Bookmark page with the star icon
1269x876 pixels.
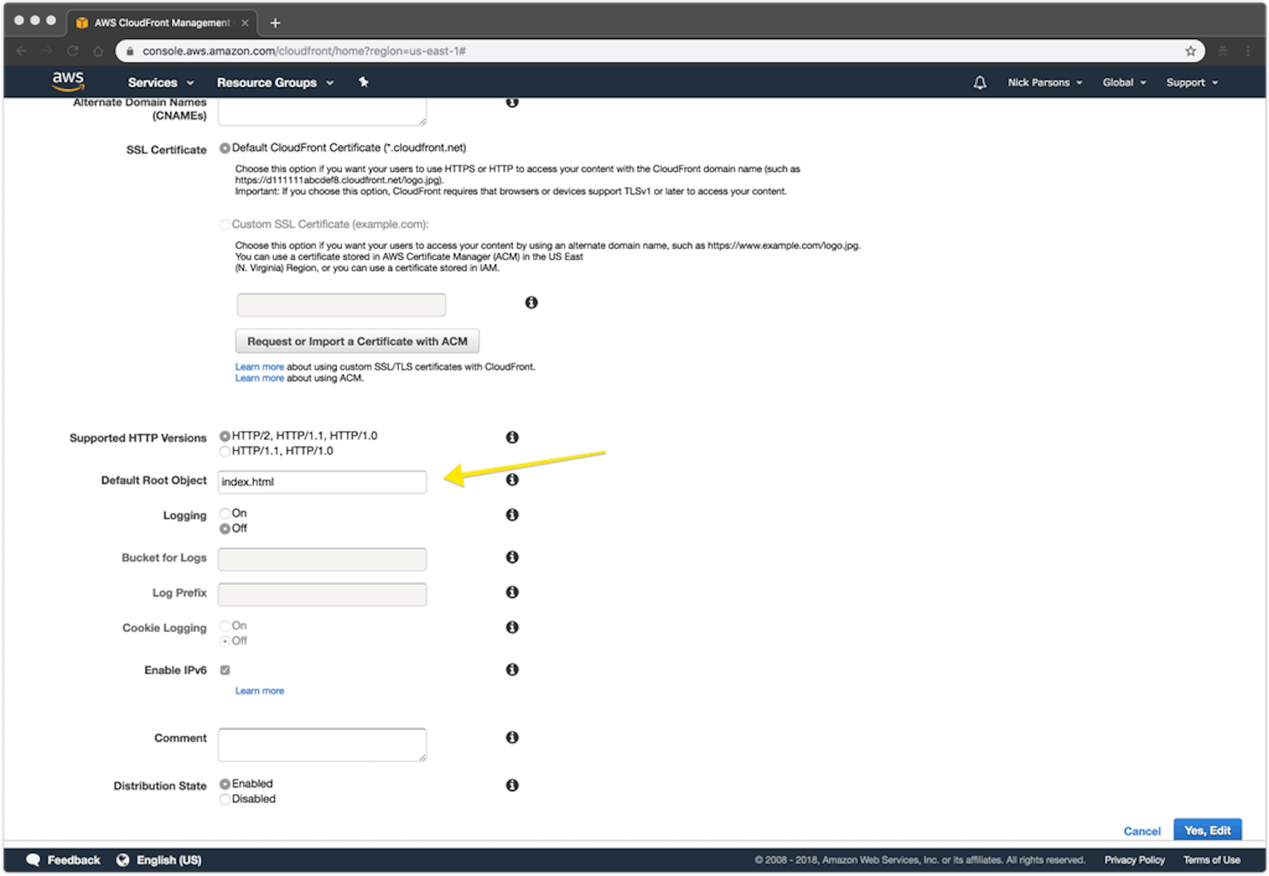tap(1190, 51)
